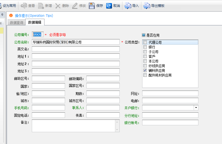222x144 pixels.
Task: Open the 操作提示(Operation Tips) link
Action: 34,16
